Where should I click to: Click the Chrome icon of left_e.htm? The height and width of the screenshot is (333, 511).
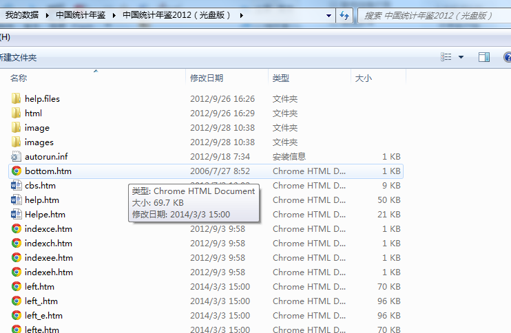[x=17, y=315]
